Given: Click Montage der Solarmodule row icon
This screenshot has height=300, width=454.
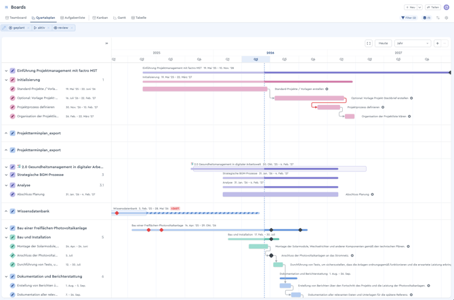Looking at the screenshot, I should pyautogui.click(x=12, y=247).
